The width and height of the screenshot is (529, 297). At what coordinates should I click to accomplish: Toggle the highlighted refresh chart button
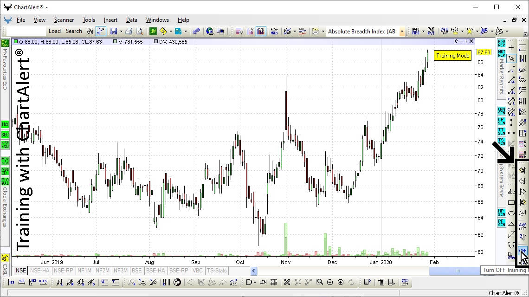101,32
